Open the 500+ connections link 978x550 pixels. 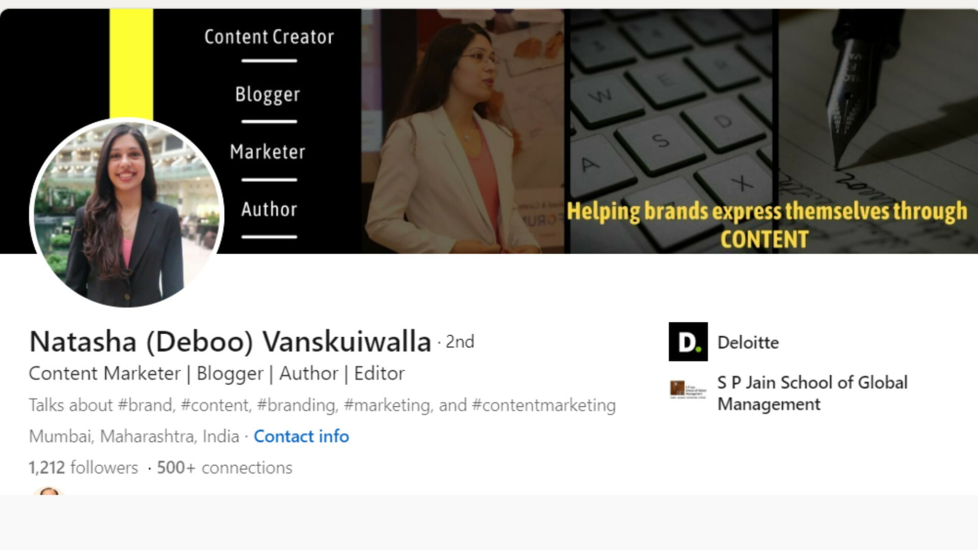point(225,468)
